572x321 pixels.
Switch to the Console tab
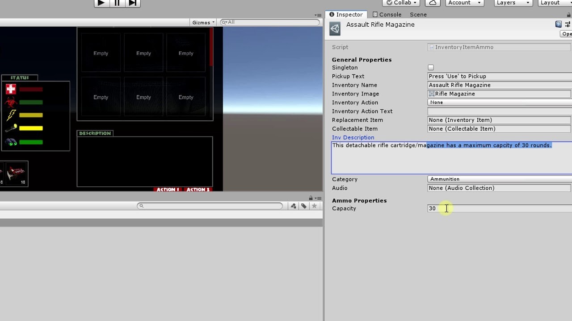coord(387,15)
